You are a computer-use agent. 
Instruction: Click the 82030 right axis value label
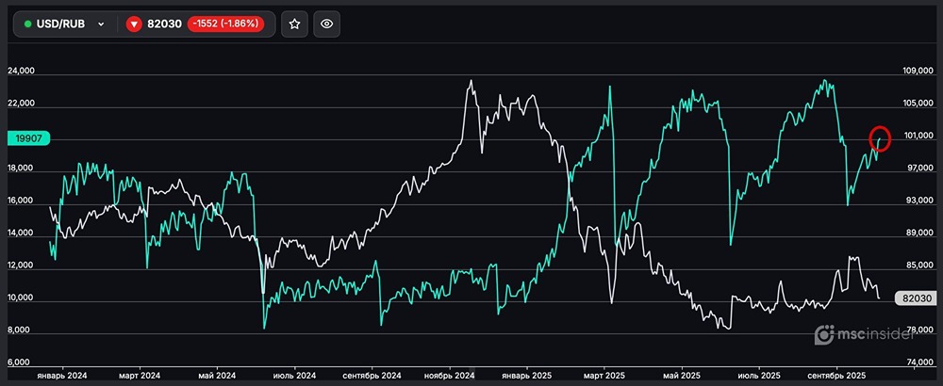coord(916,298)
